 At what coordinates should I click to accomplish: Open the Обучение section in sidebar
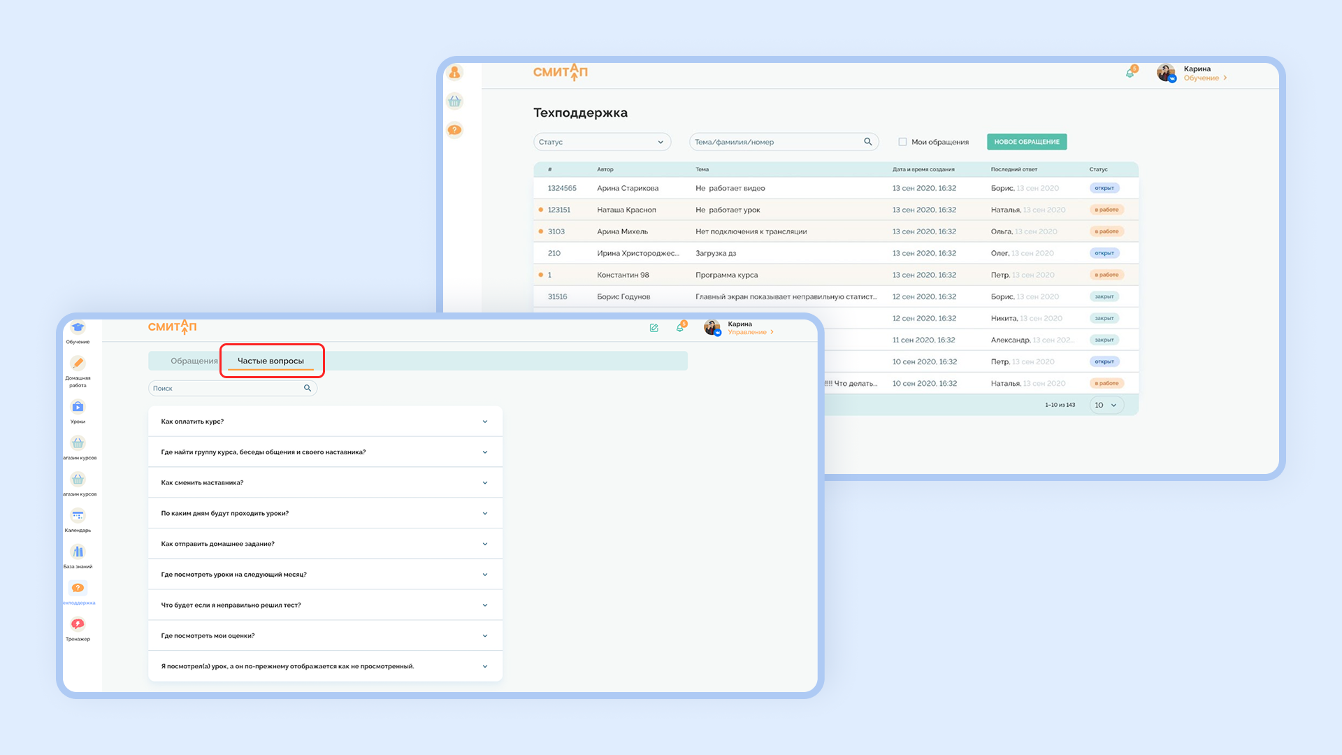(78, 331)
